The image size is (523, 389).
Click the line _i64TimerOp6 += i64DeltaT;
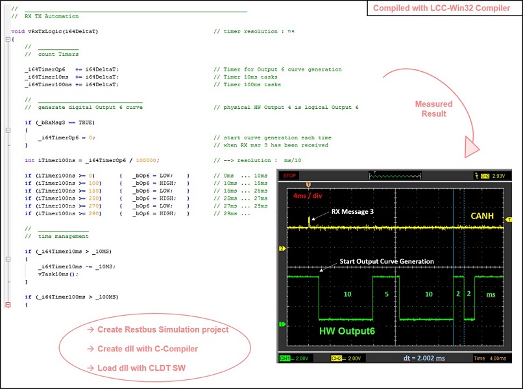pos(71,69)
